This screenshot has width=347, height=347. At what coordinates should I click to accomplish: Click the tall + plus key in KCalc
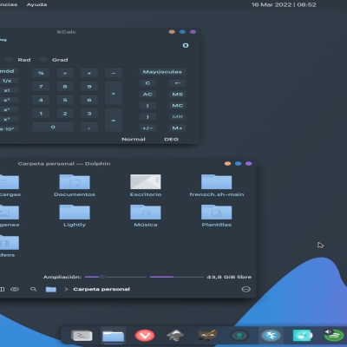pyautogui.click(x=114, y=94)
